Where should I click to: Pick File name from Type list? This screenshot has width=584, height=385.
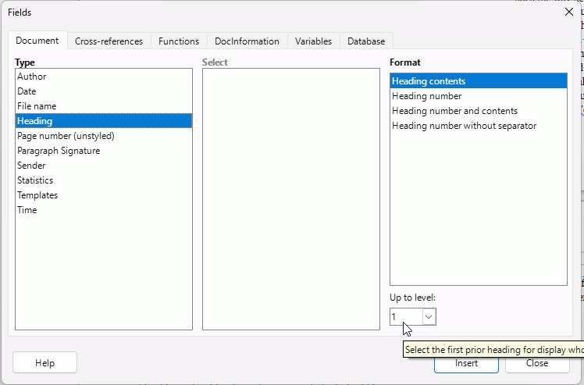coord(37,106)
